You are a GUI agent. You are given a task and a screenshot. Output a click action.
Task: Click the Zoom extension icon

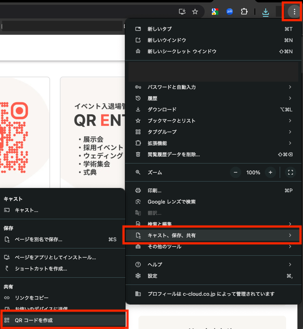tap(230, 12)
